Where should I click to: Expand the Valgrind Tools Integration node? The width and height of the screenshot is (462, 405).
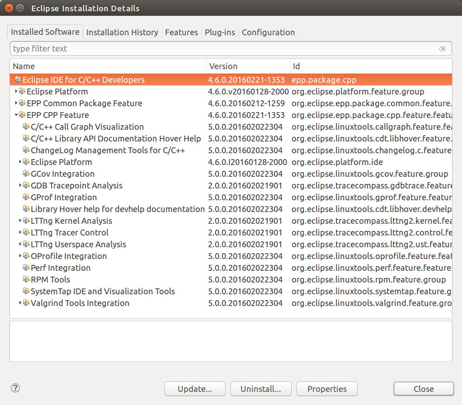coord(20,303)
